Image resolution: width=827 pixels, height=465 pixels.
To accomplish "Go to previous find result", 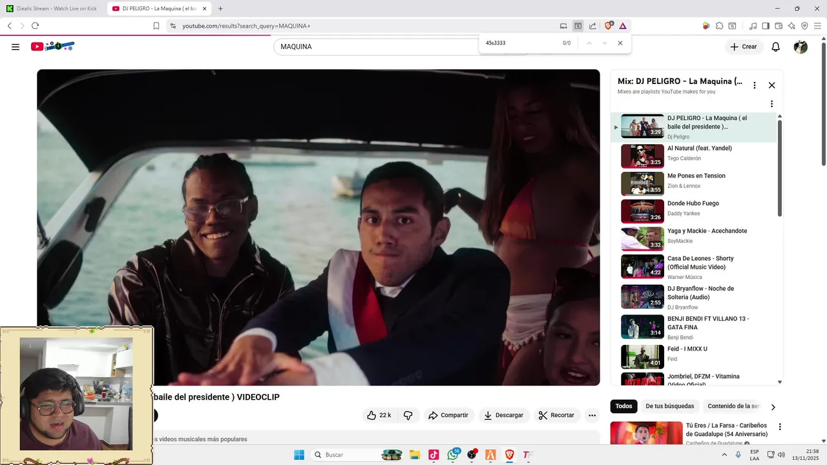I will coord(589,43).
